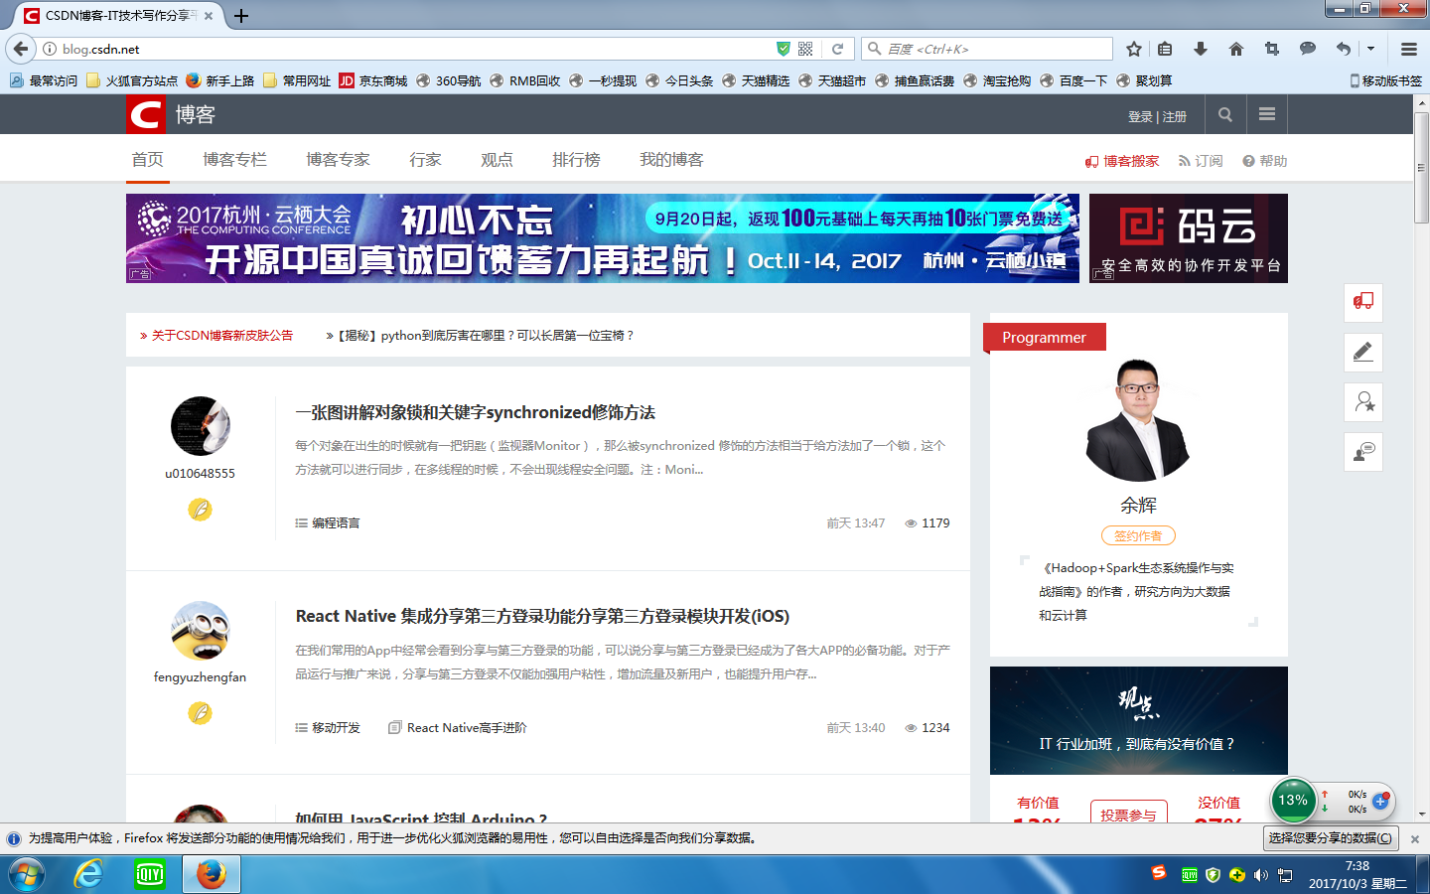Click the sidebar feedback chat button
The width and height of the screenshot is (1430, 894).
(1363, 451)
